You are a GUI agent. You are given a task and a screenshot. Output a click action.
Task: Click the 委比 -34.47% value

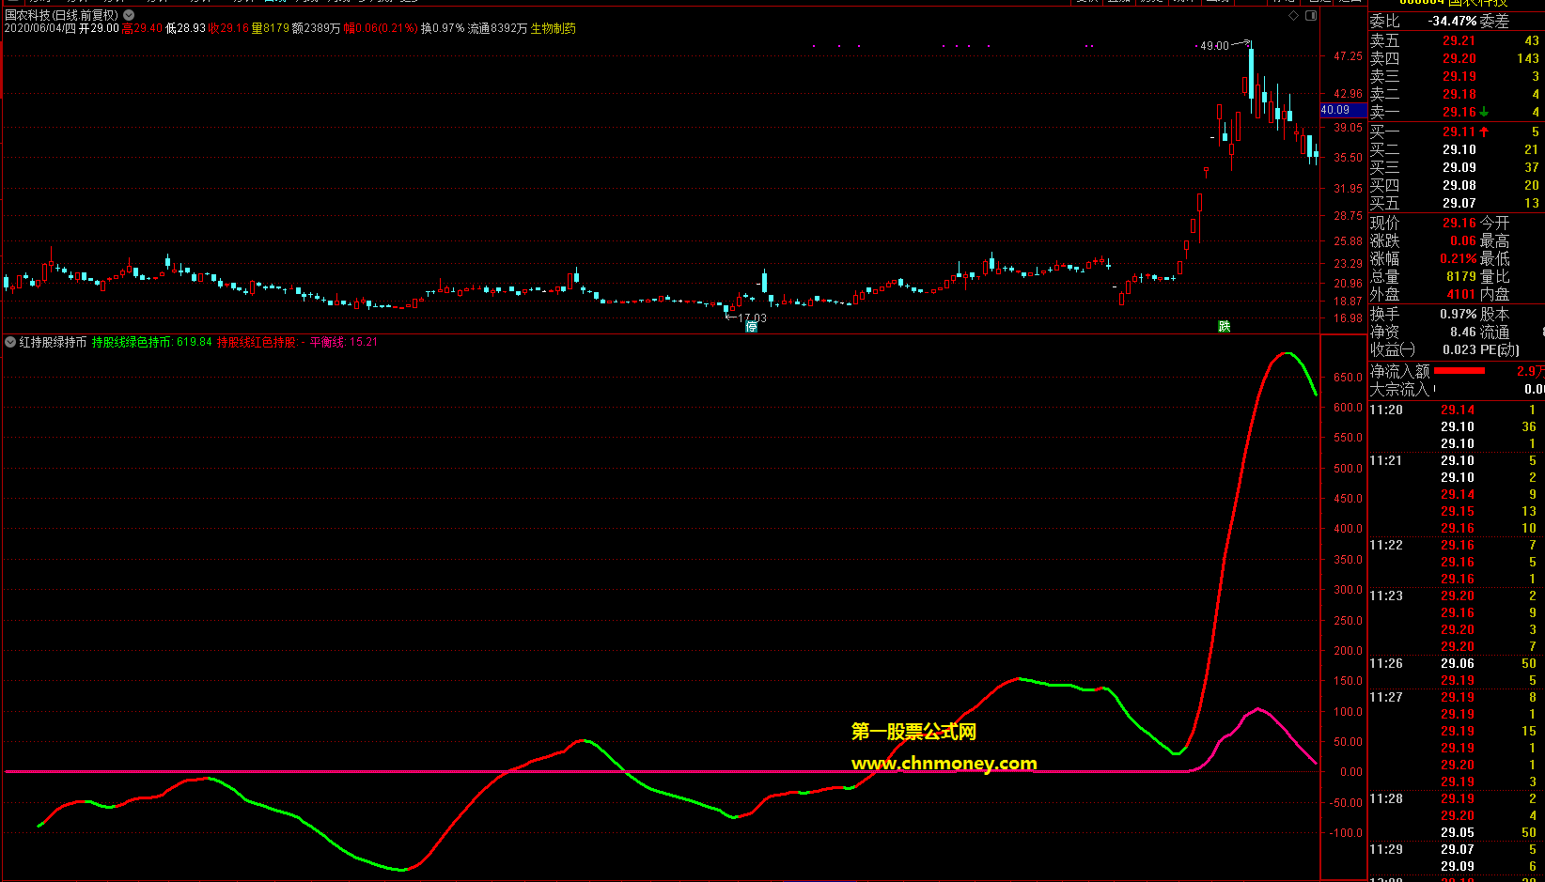click(1452, 21)
